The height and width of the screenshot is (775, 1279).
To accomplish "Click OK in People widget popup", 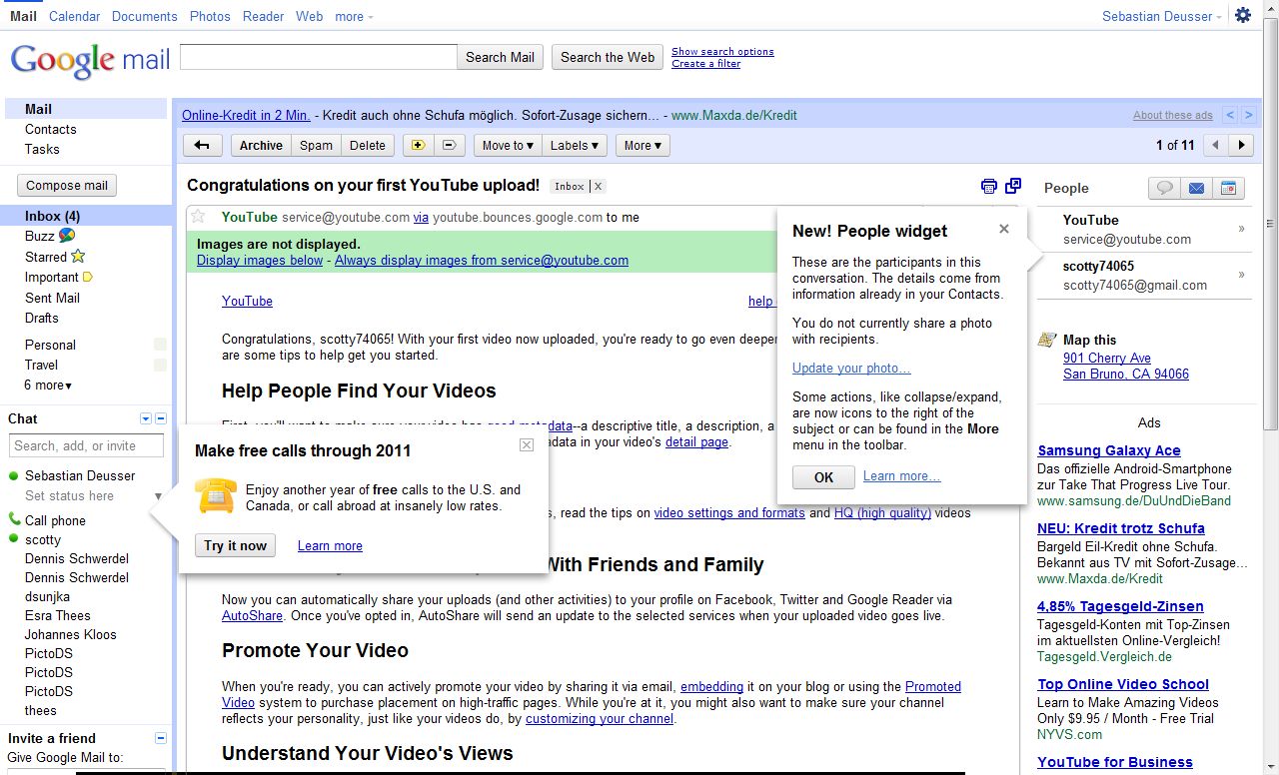I will tap(823, 477).
